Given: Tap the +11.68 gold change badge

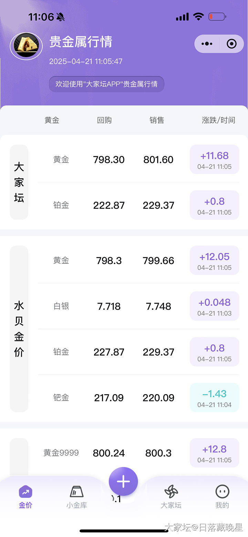Looking at the screenshot, I should click(214, 159).
